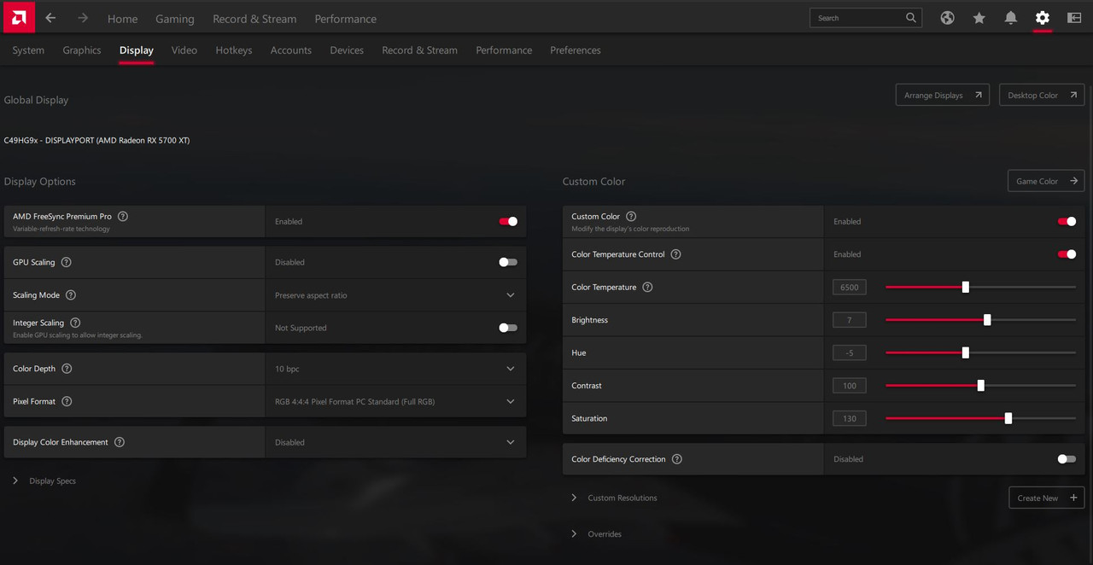Enable GPU Scaling toggle
The image size is (1093, 565).
click(x=508, y=262)
